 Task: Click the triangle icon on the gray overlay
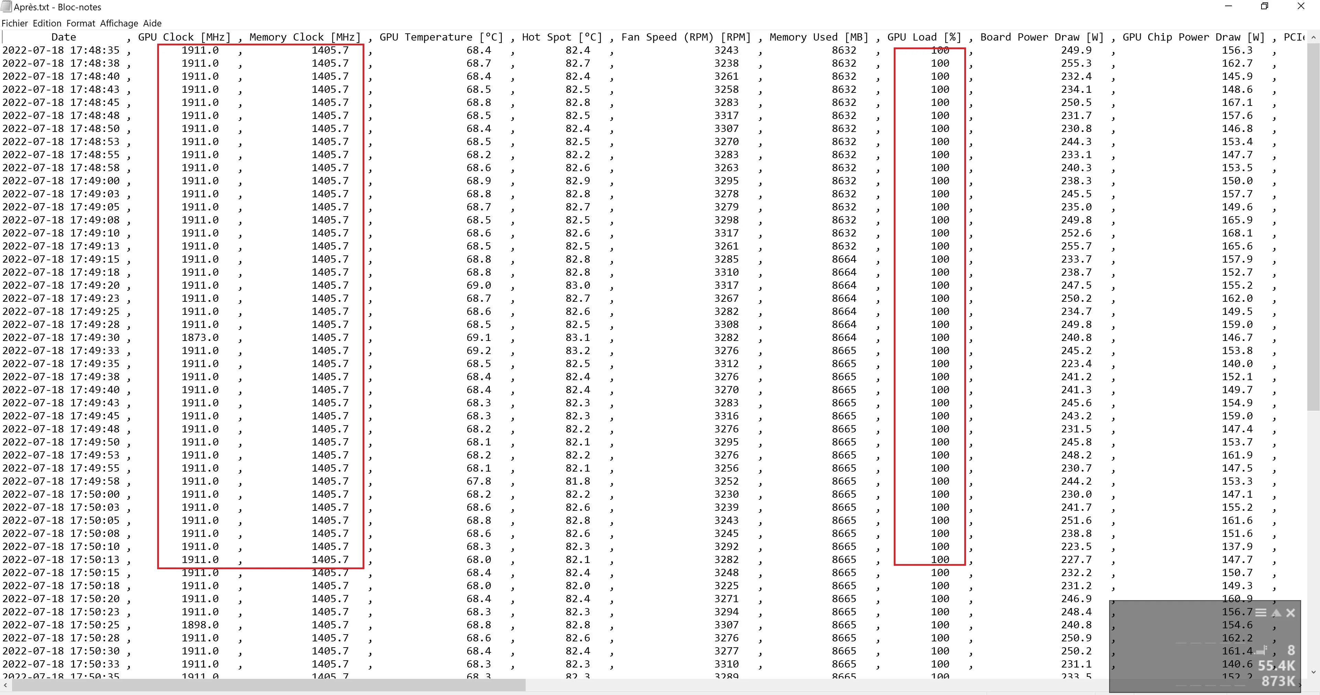pyautogui.click(x=1276, y=613)
